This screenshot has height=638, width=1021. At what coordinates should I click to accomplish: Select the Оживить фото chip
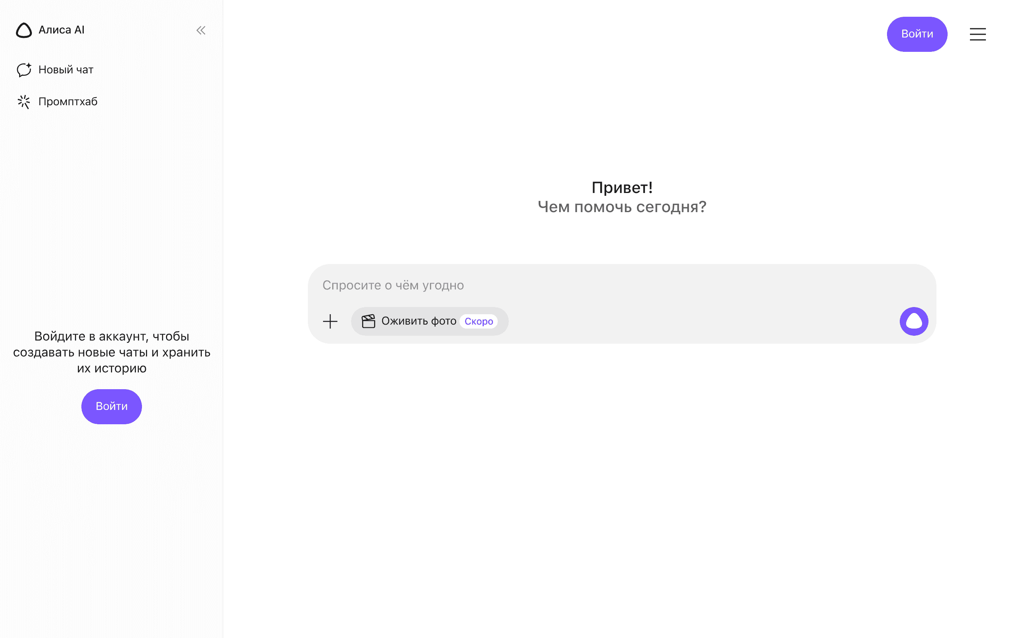430,321
